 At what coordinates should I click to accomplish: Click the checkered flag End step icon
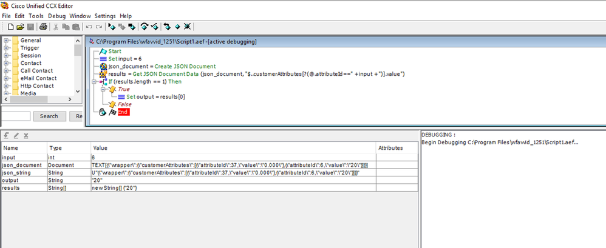pos(113,112)
